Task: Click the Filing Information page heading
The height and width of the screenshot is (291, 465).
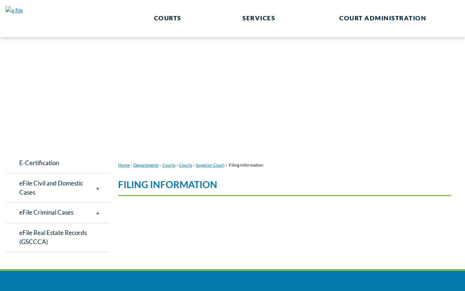Action: (x=167, y=185)
